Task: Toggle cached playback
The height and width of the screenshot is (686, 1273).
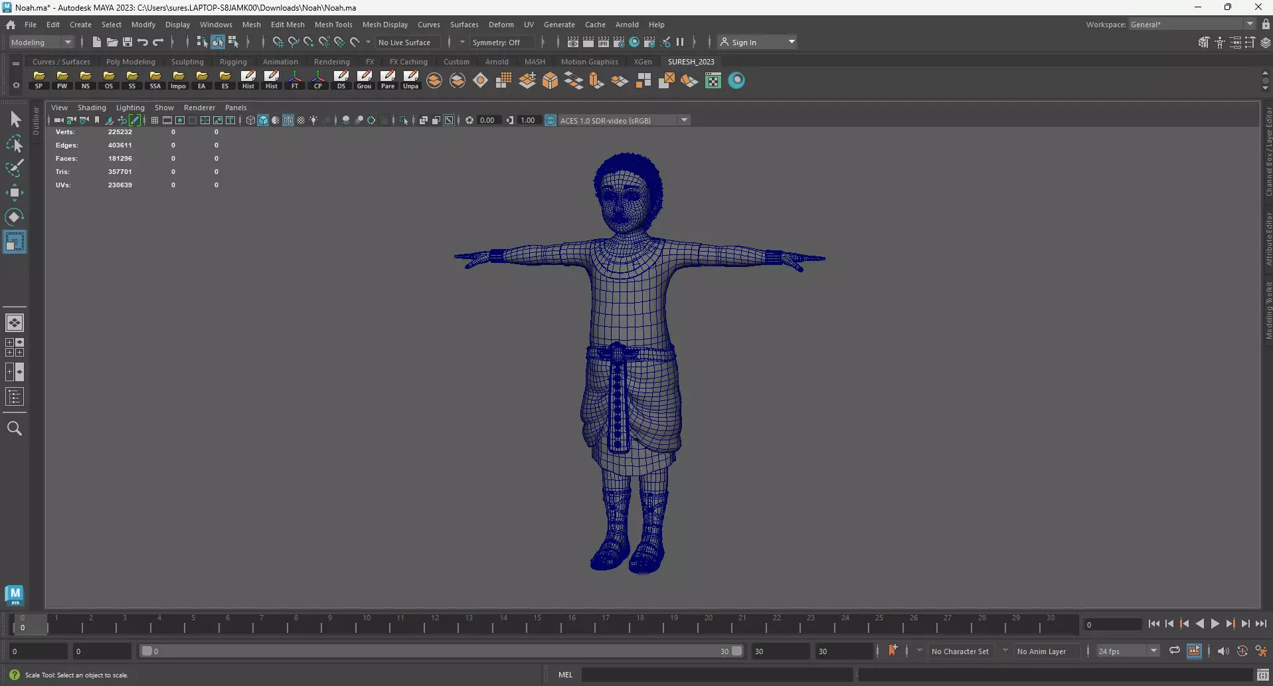Action: click(x=1194, y=651)
